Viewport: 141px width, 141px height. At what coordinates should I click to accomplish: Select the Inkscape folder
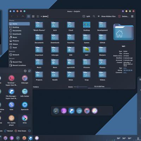pyautogui.click(x=55, y=51)
